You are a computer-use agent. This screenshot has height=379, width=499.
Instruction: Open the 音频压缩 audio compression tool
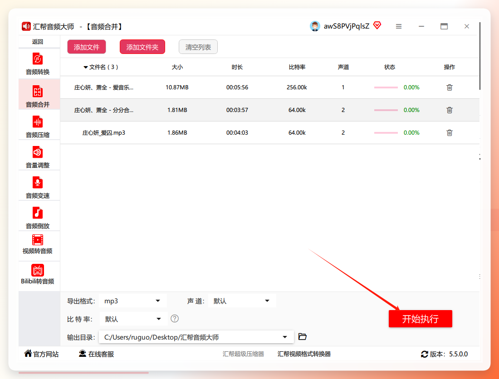[38, 126]
